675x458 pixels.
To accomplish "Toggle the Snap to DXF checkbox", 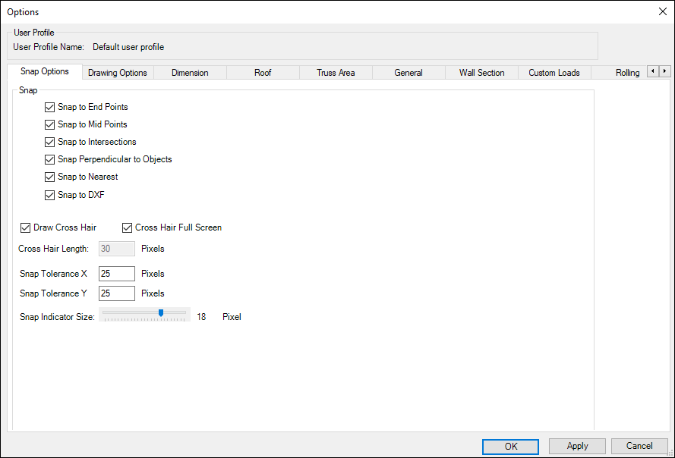I will pos(51,195).
